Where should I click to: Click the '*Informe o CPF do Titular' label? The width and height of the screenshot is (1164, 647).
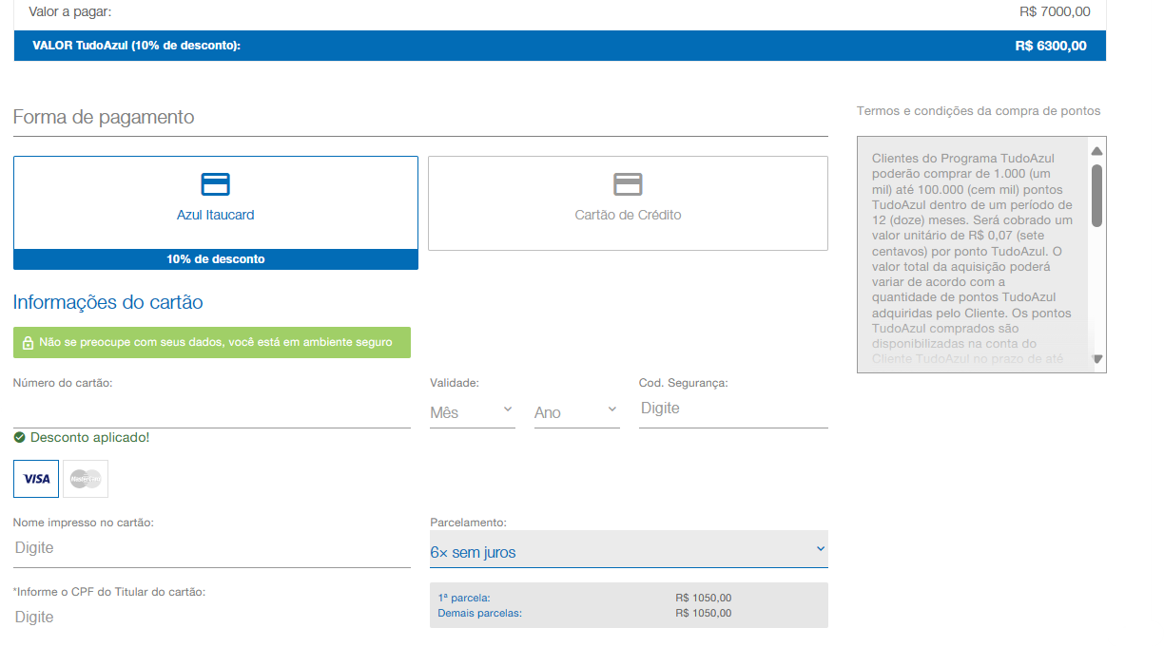coord(109,592)
